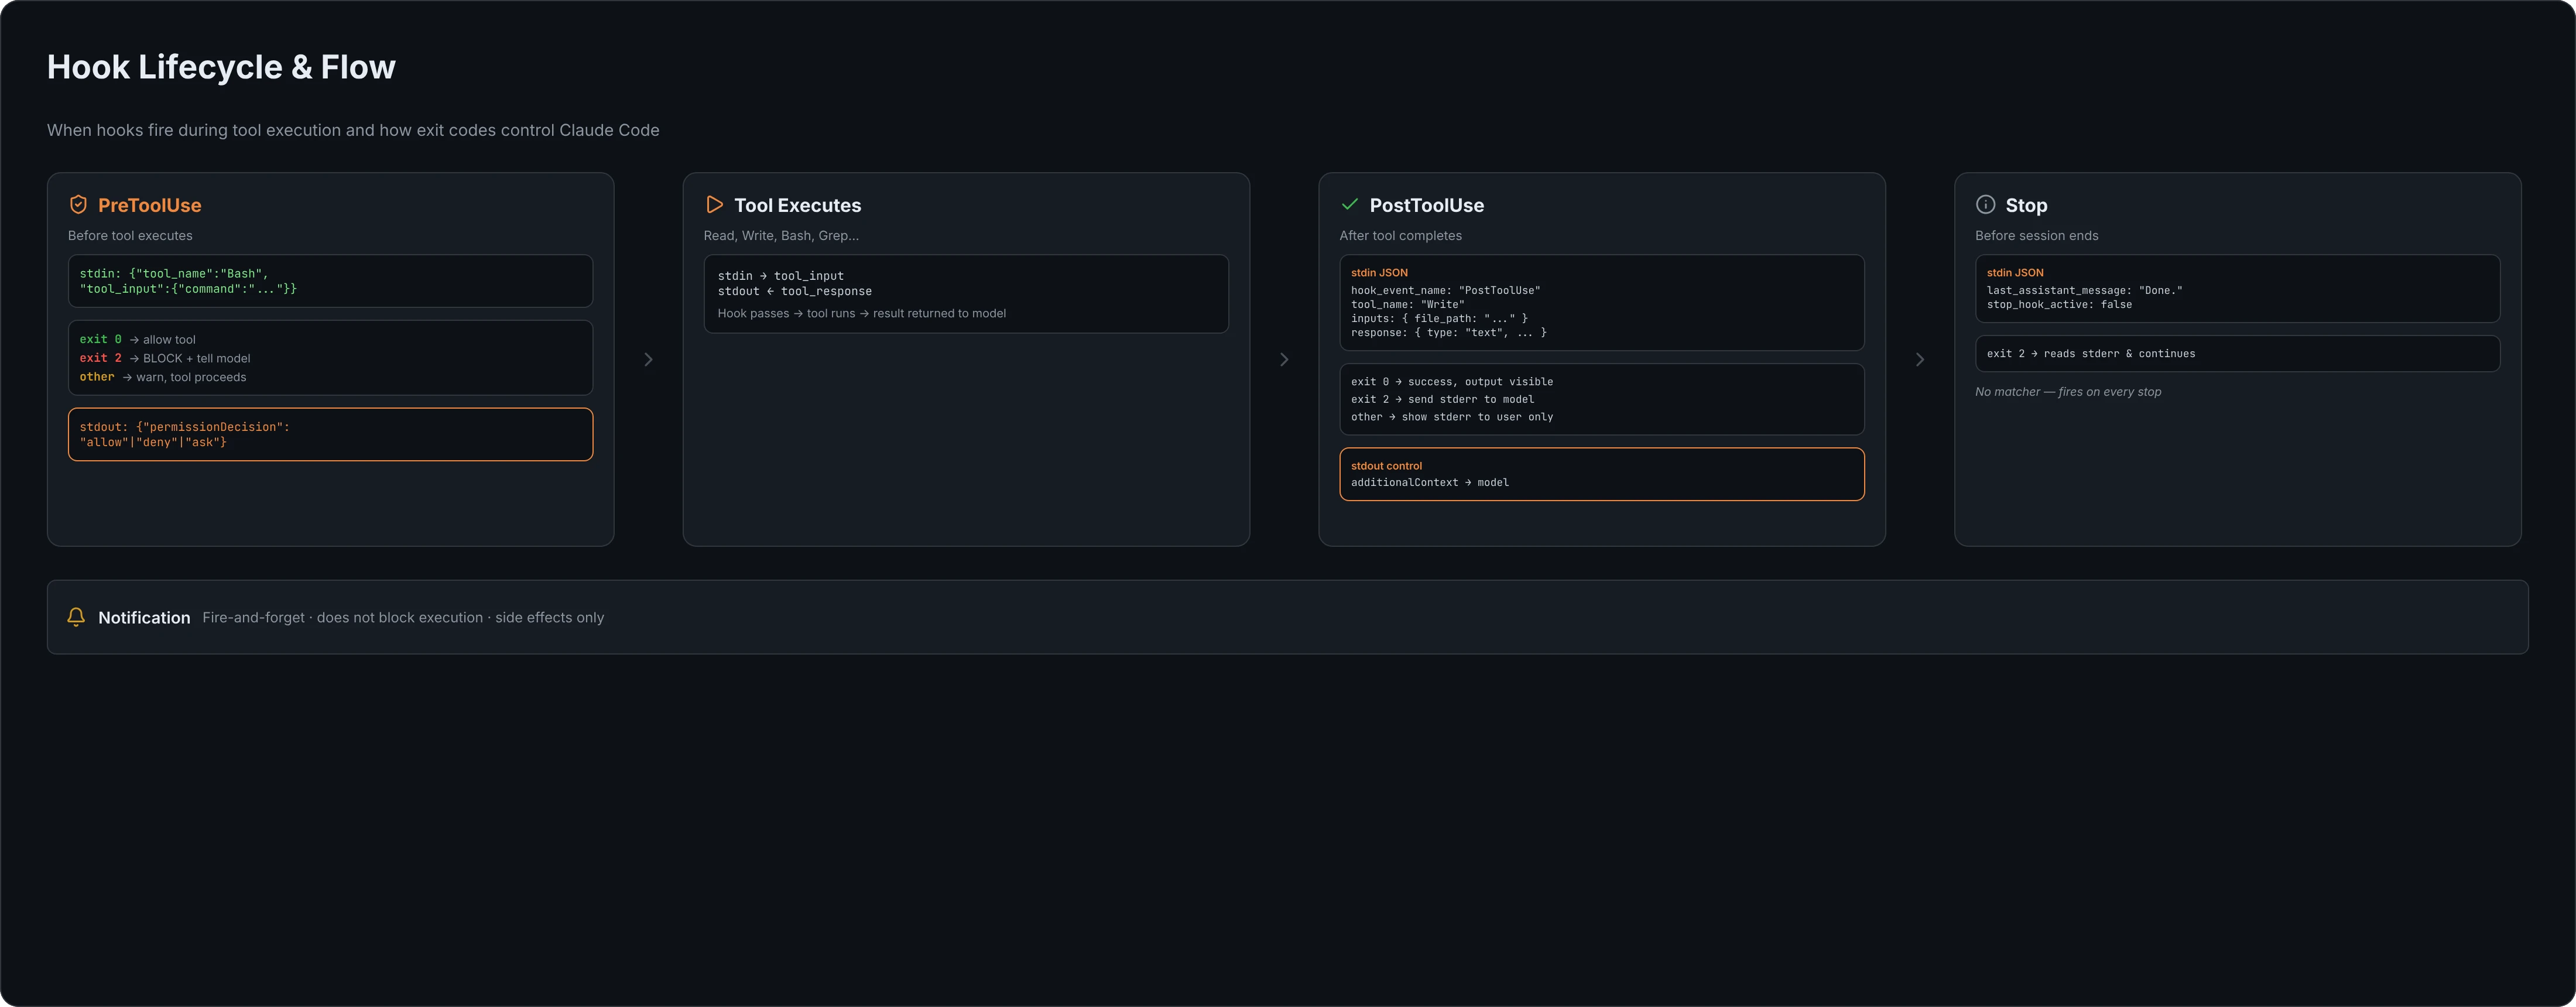Click the Stop info circle icon
The width and height of the screenshot is (2576, 1007).
1985,204
